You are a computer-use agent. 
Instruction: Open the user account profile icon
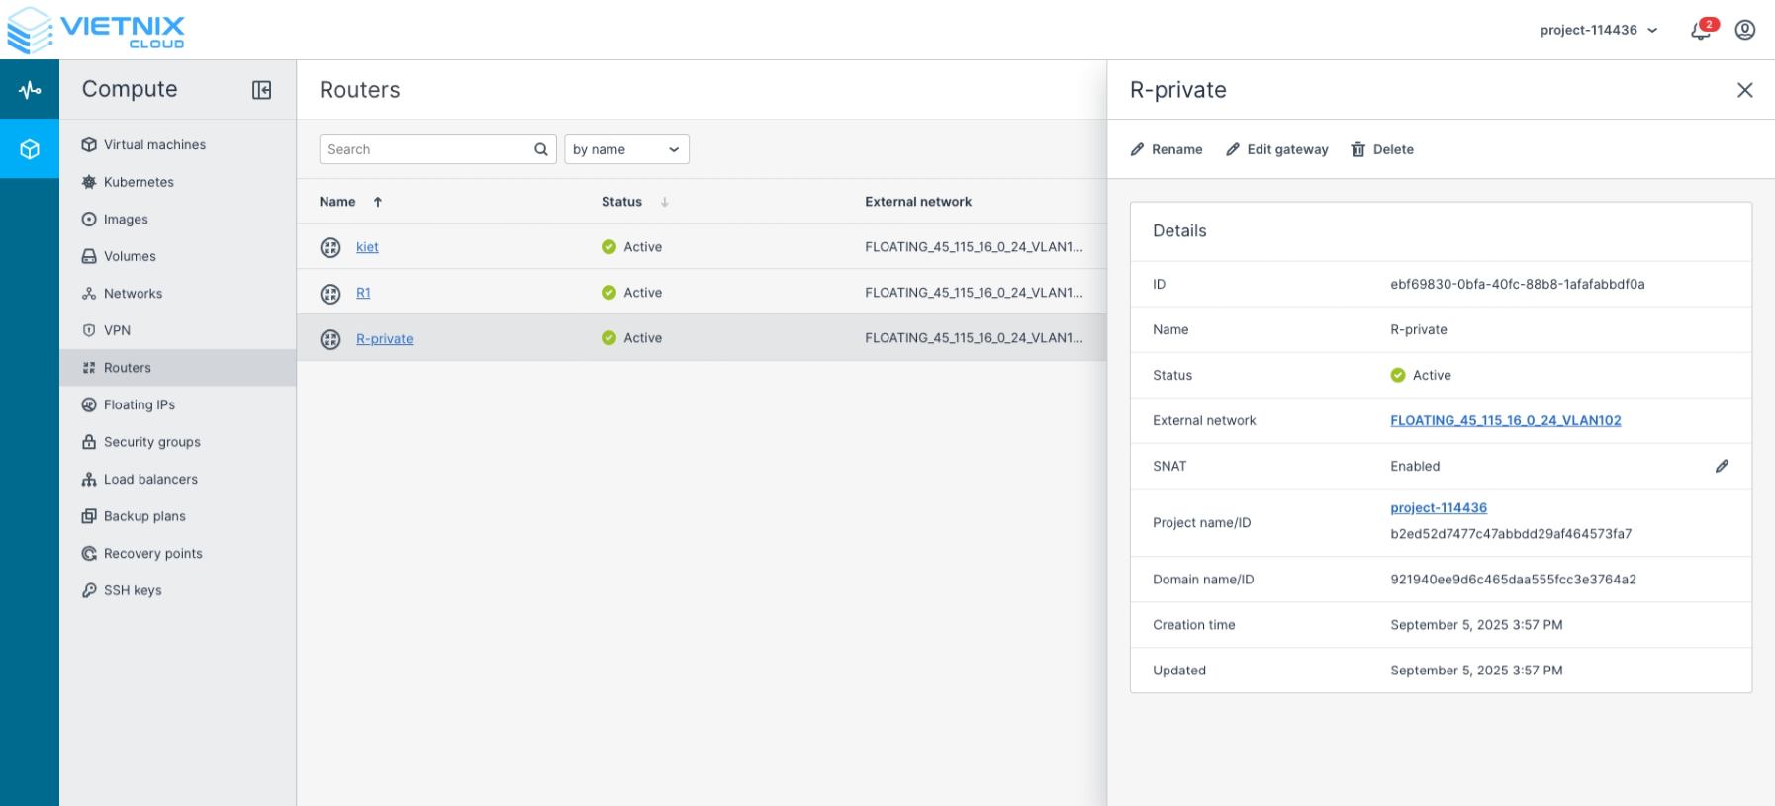pyautogui.click(x=1745, y=30)
